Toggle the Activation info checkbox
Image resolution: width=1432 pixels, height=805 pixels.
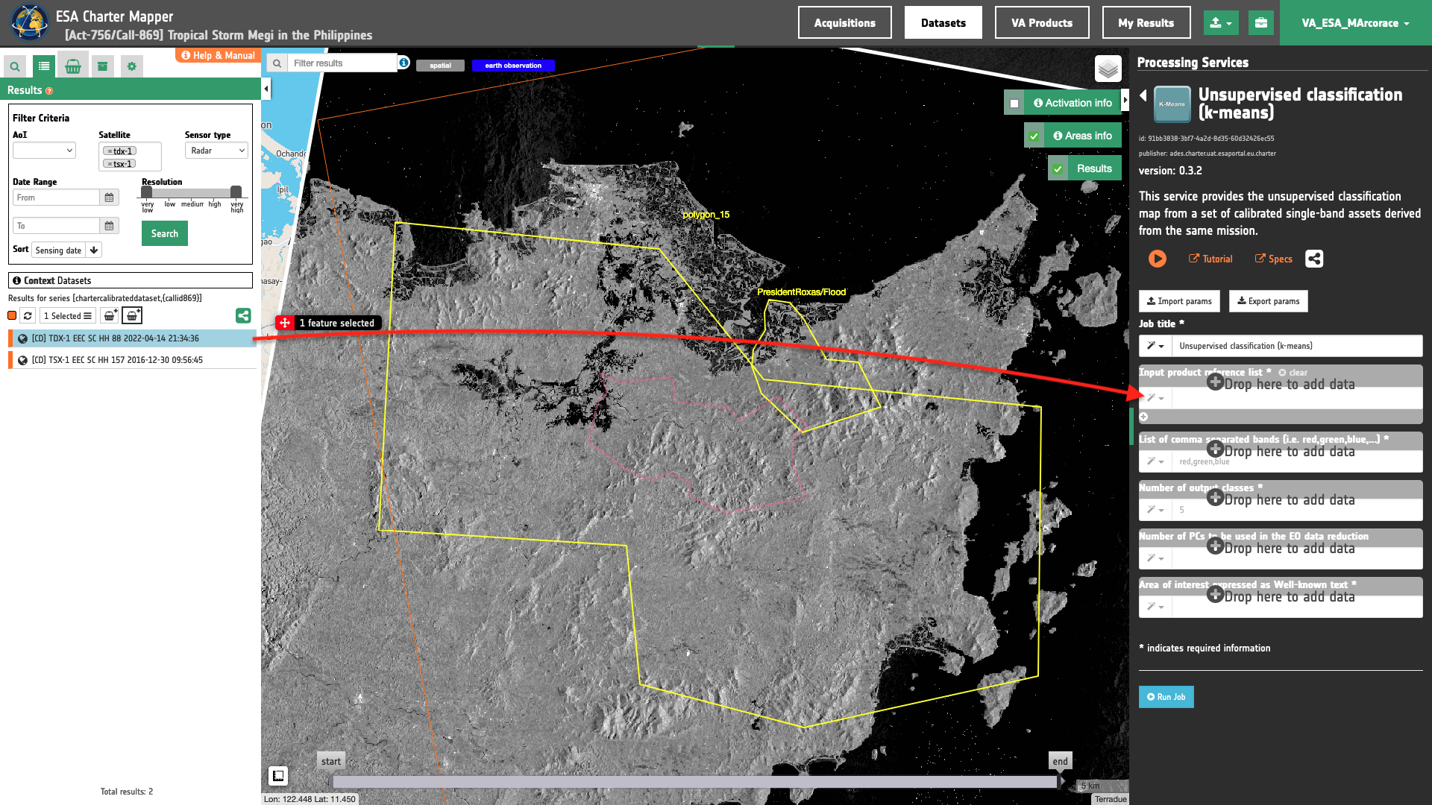(x=1014, y=104)
